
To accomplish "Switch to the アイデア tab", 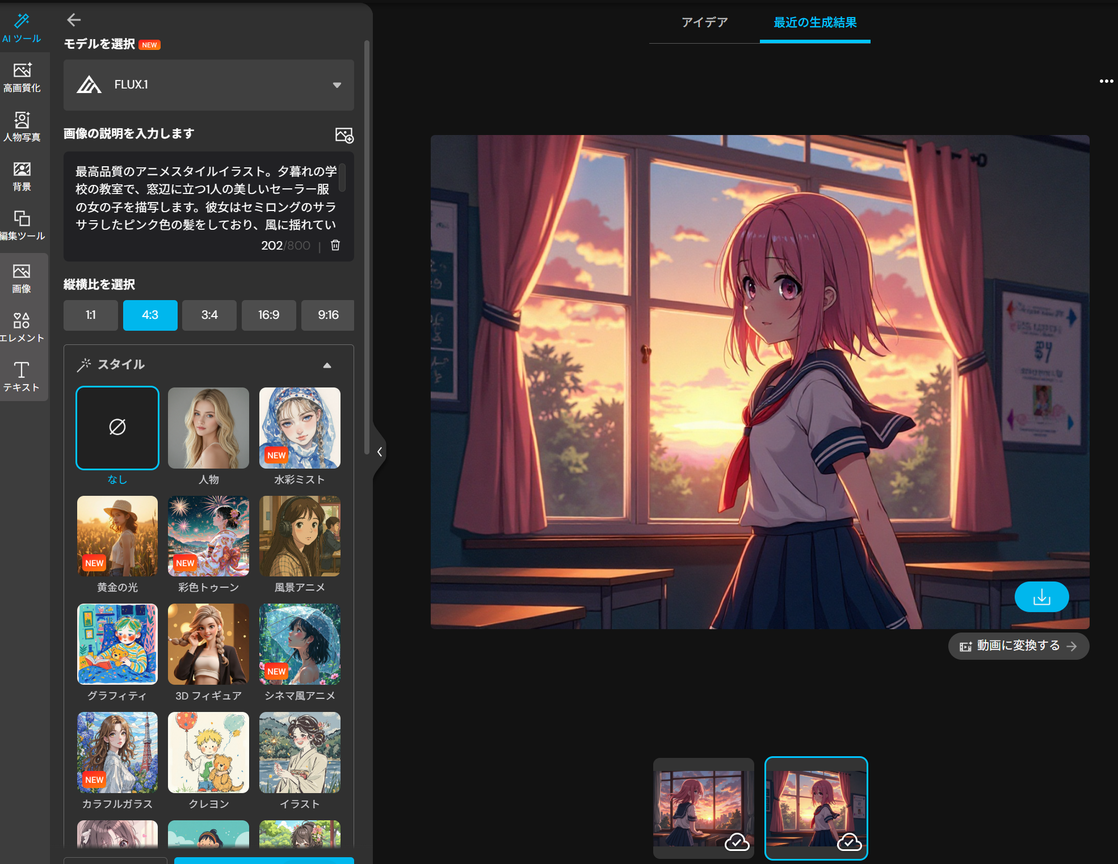I will (x=704, y=23).
